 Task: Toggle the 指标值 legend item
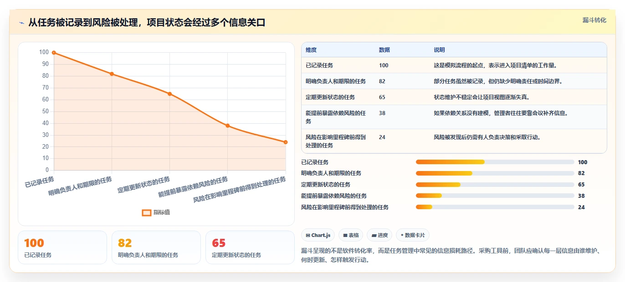pos(156,212)
